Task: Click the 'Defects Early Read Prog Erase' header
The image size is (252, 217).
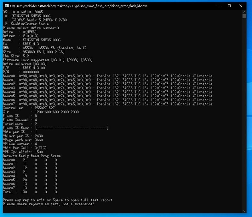Action: [32, 156]
